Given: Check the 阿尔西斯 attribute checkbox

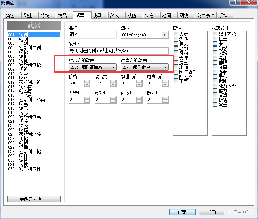Looking at the screenshot, I should click(176, 72).
